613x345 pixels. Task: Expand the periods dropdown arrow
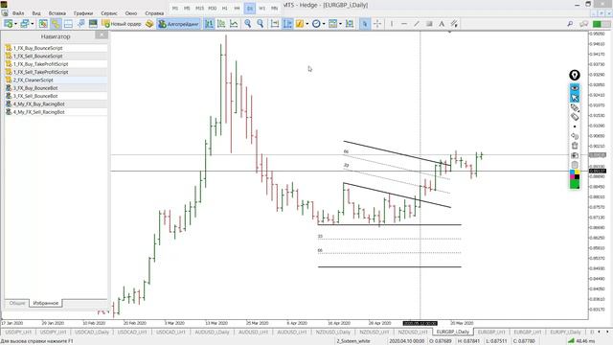(x=324, y=24)
